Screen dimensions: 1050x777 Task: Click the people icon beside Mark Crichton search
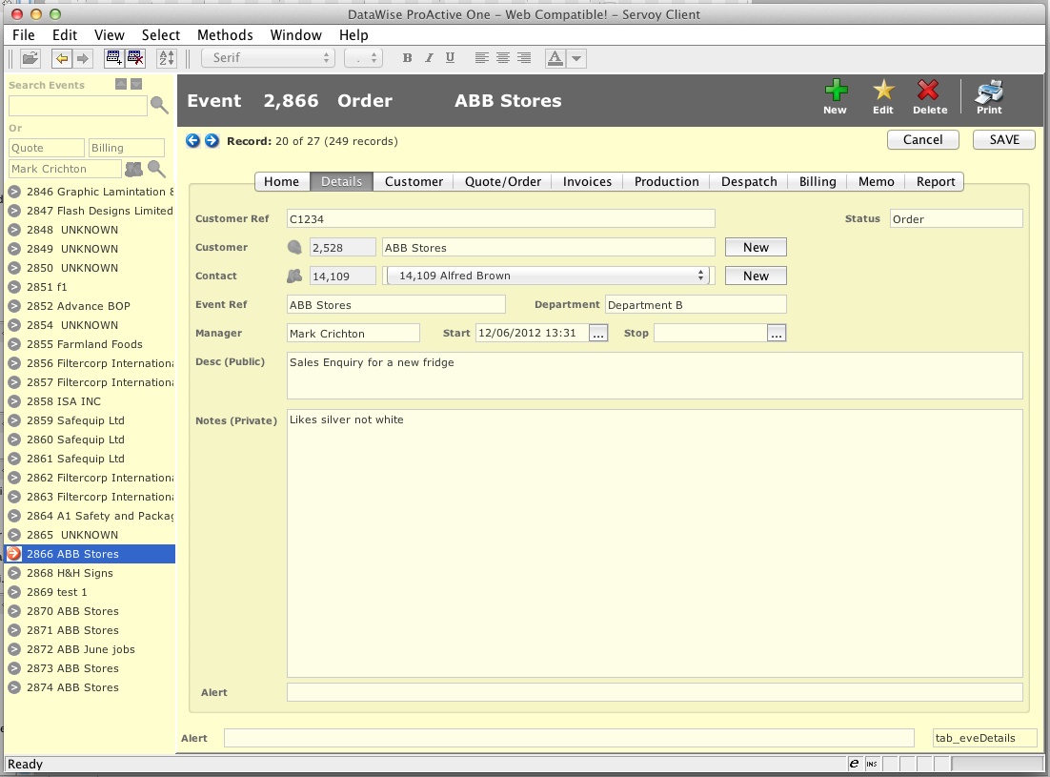pos(134,169)
